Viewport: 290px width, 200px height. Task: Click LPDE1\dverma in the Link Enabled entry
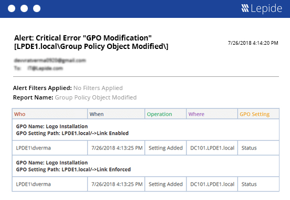[x=33, y=148]
